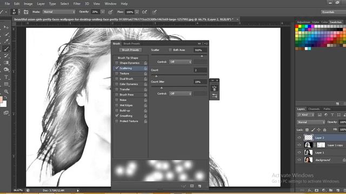Enable the Dual Brush checkbox

(117, 79)
